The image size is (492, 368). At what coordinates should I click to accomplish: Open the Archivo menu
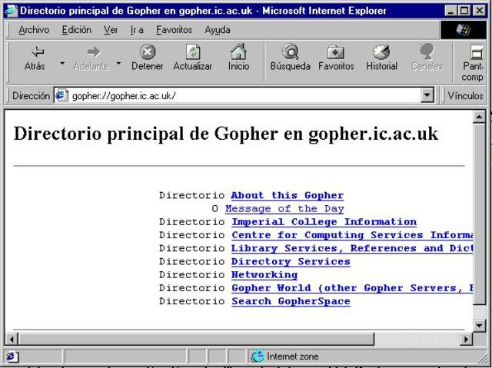[x=34, y=30]
